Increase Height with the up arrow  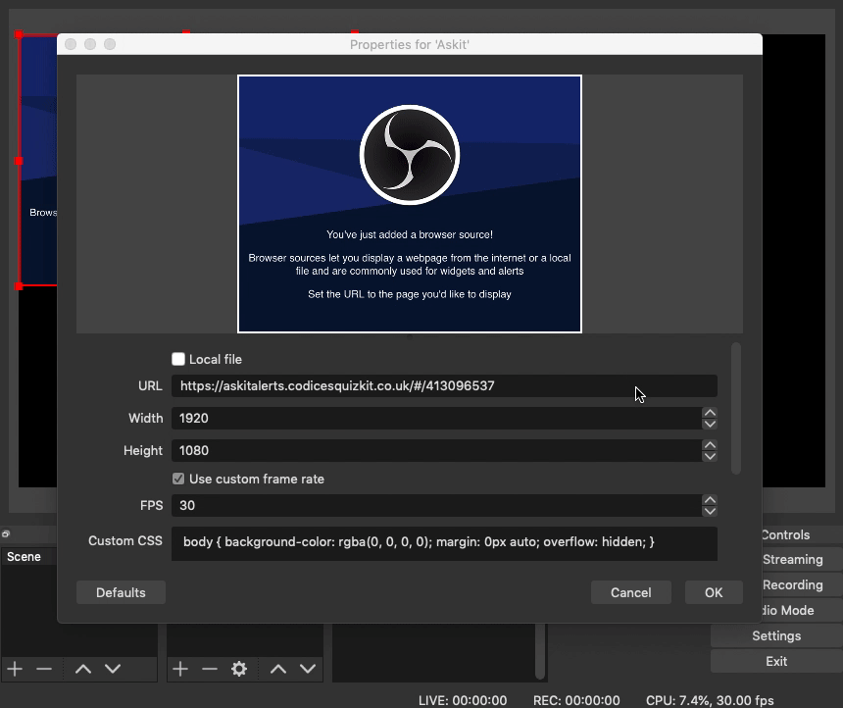point(710,445)
